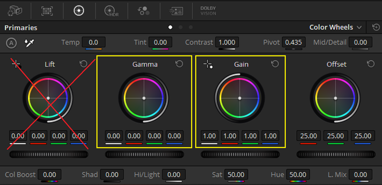Click the center of the Offset color wheel
Viewport: 382px width, 185px height.
click(335, 98)
